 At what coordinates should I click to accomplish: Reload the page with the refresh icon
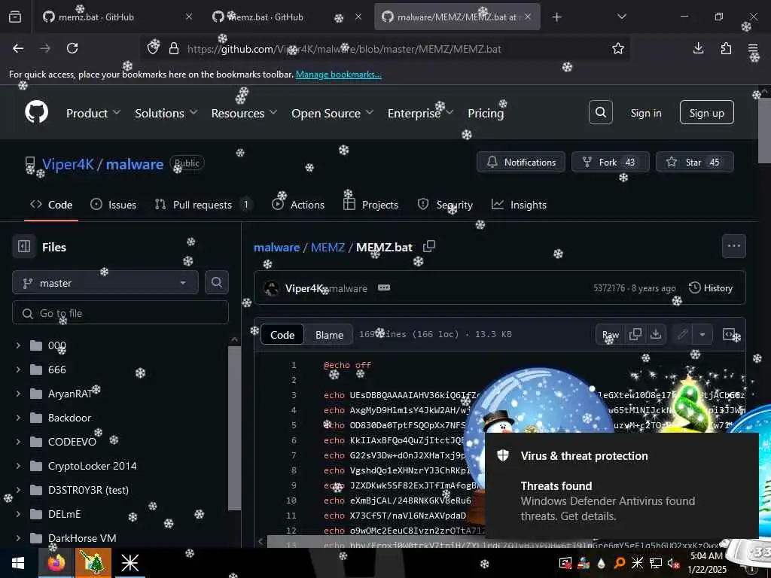(x=72, y=48)
